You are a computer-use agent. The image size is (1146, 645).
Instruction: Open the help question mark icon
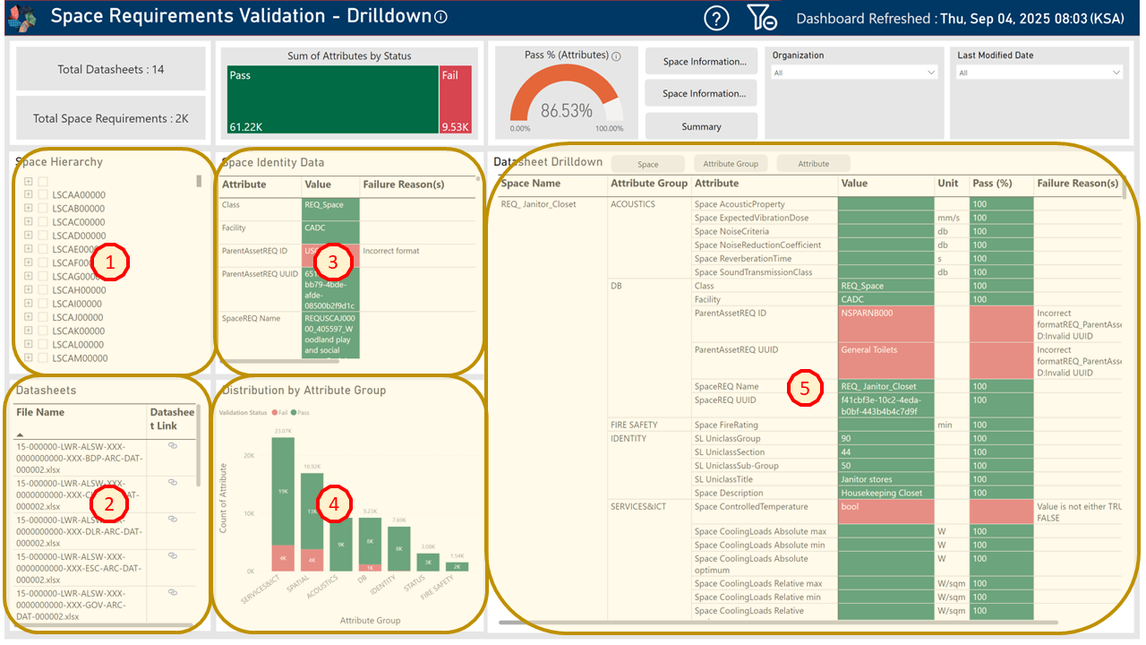pos(716,18)
